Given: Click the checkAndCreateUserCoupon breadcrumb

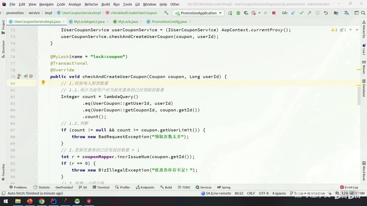Looking at the screenshot, I should click(x=131, y=13).
